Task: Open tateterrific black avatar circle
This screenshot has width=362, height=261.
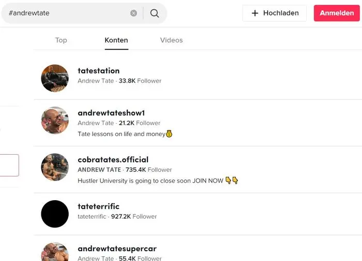Action: pyautogui.click(x=55, y=214)
